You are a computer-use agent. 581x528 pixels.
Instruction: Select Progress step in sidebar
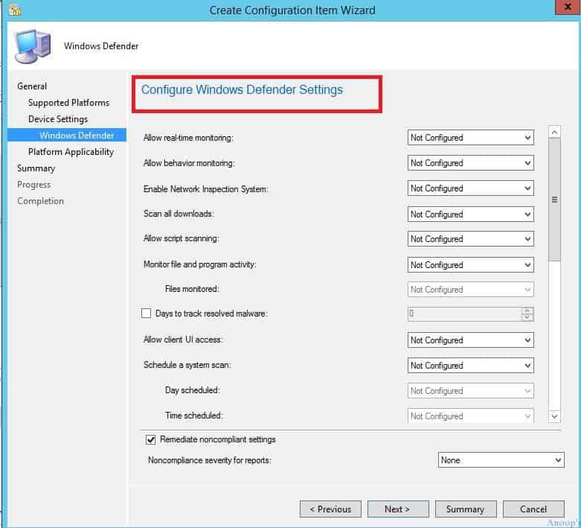tap(33, 185)
